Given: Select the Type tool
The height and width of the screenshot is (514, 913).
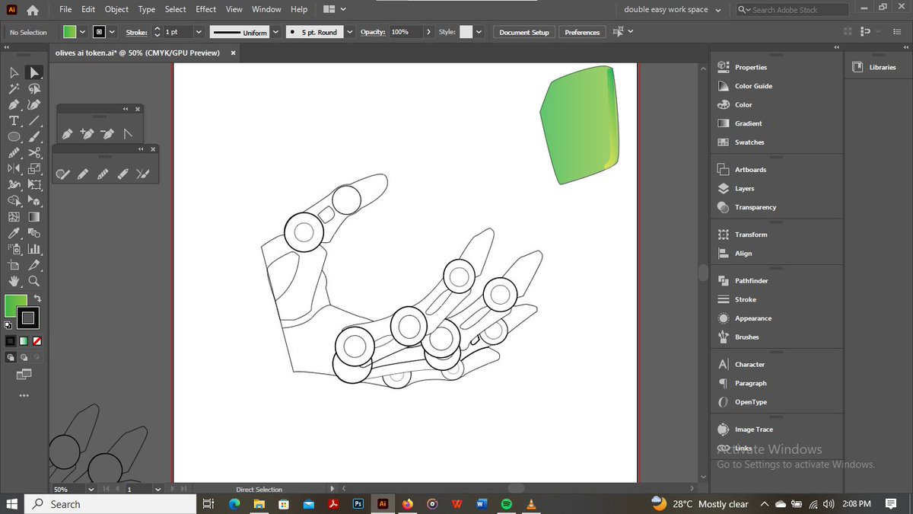Looking at the screenshot, I should click(x=13, y=120).
